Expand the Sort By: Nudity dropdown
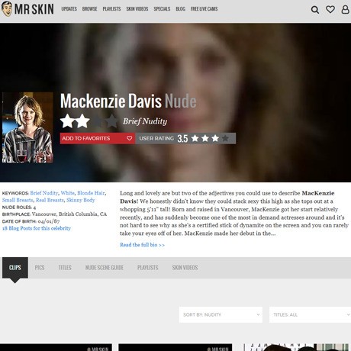This screenshot has width=351, height=351. (221, 314)
